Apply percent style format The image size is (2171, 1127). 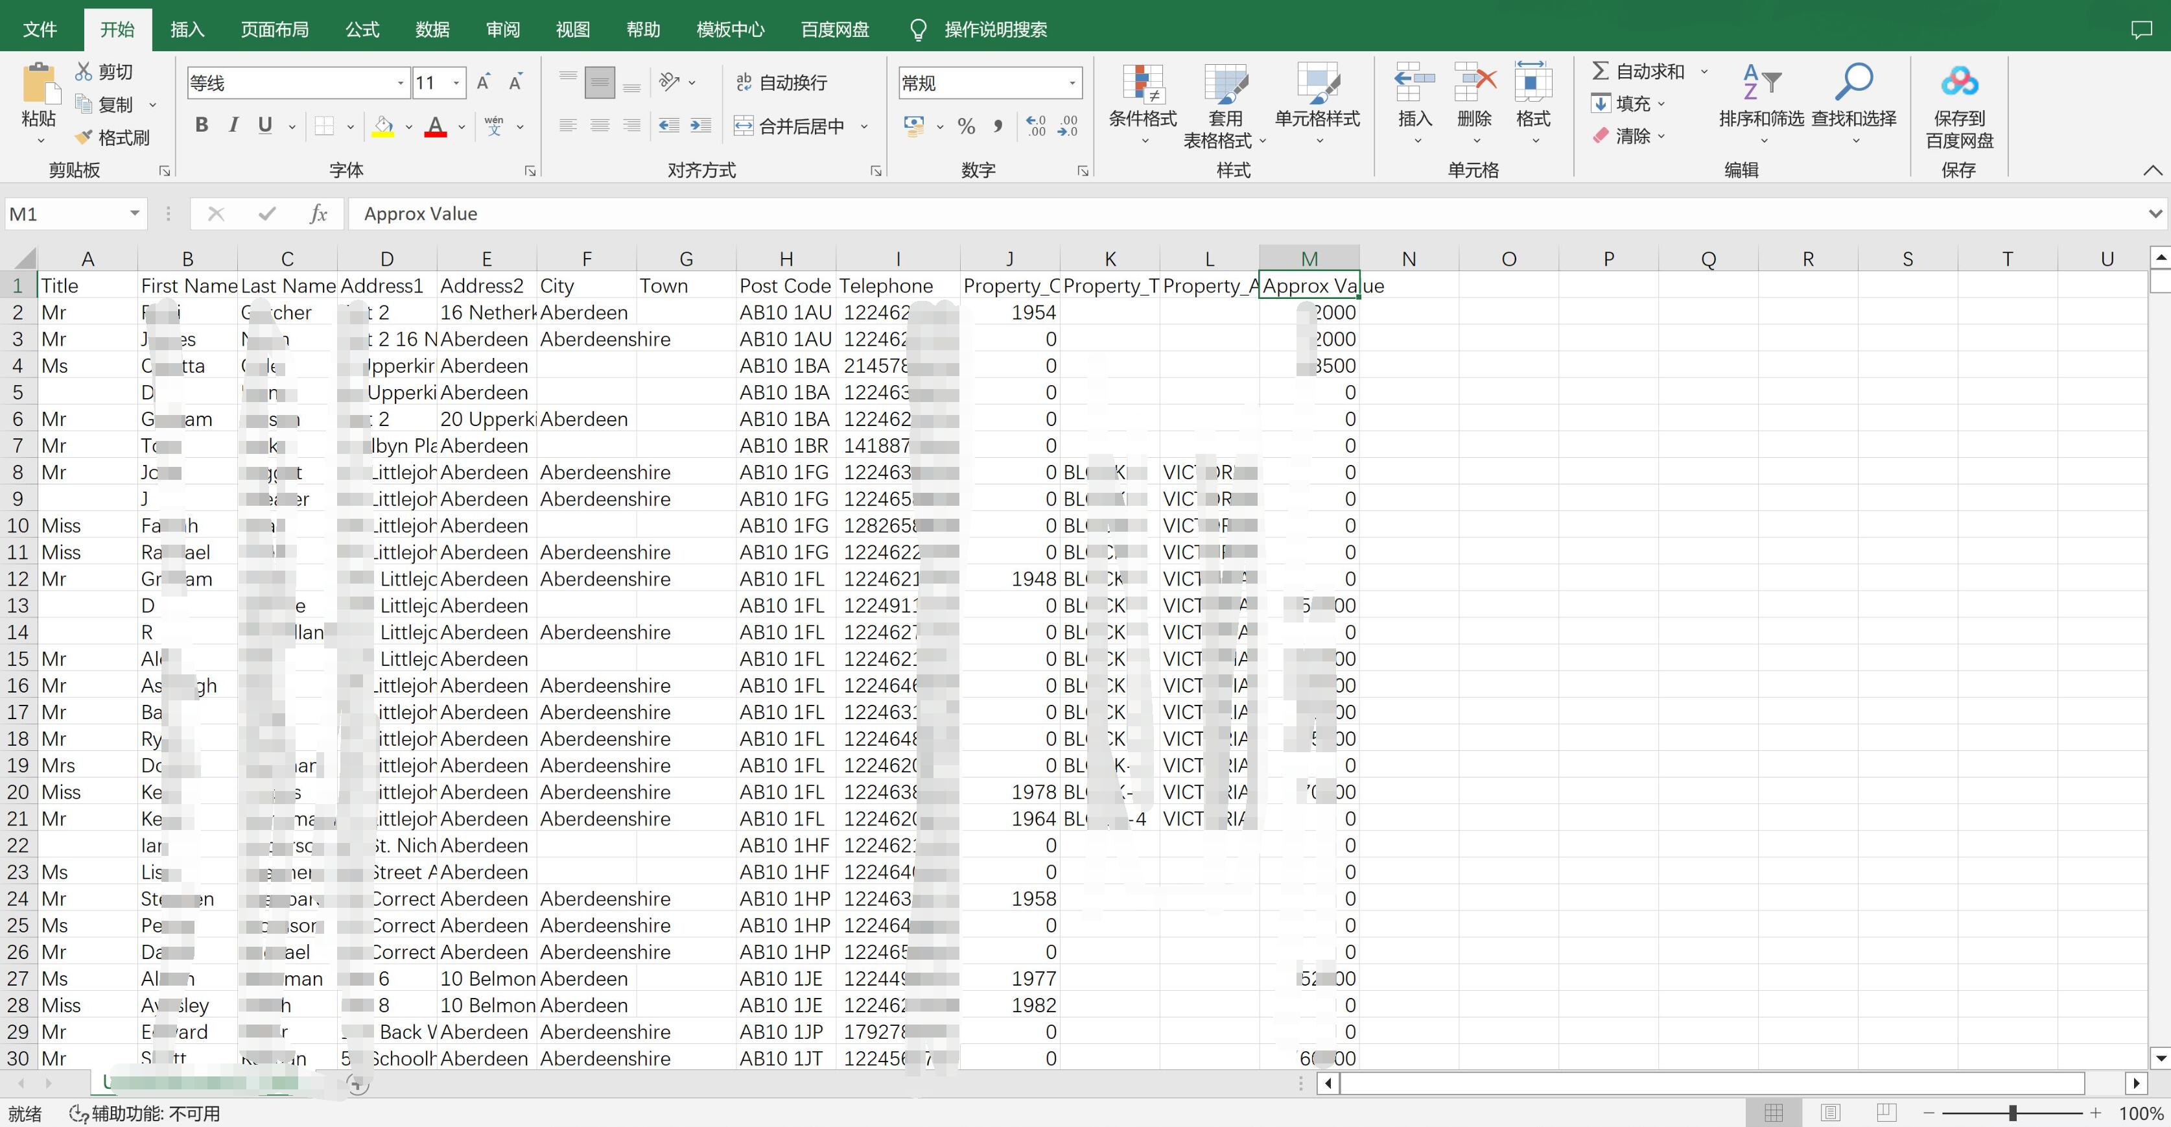[x=967, y=126]
